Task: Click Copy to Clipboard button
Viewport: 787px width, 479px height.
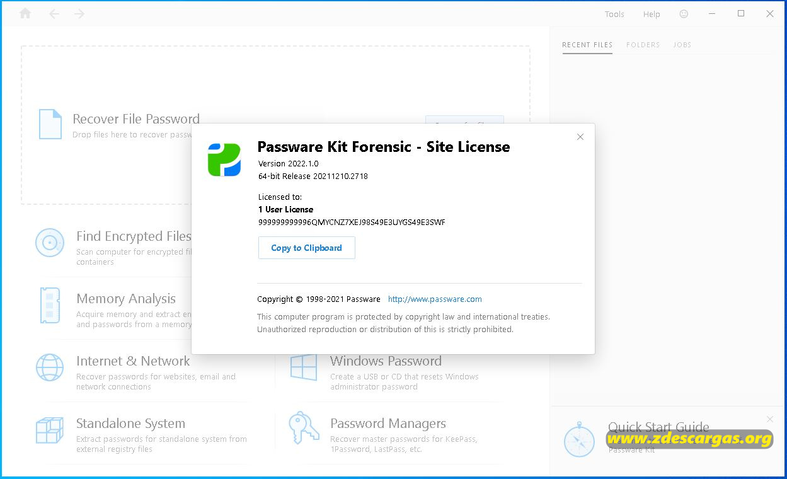Action: (307, 248)
